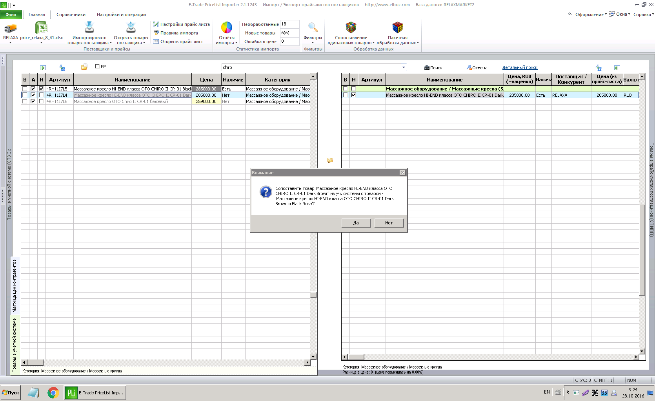655x401 pixels.
Task: Select the Матрица цен контрагентов side tab
Action: tap(15, 285)
